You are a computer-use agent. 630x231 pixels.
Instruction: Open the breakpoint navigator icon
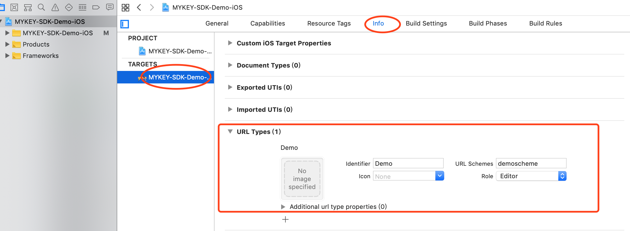[x=96, y=7]
